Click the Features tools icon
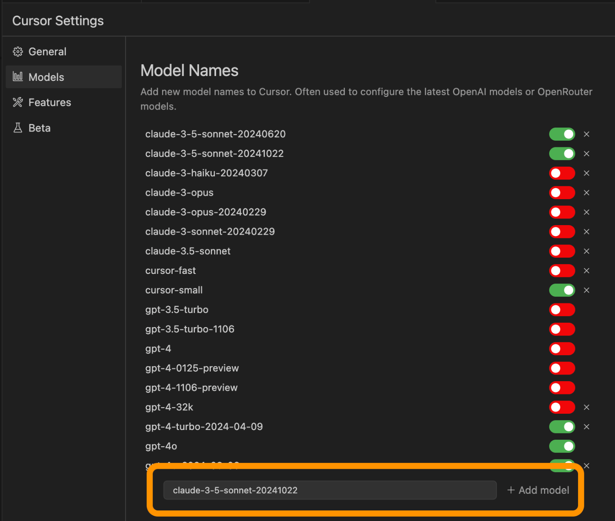This screenshot has height=521, width=615. click(x=18, y=102)
